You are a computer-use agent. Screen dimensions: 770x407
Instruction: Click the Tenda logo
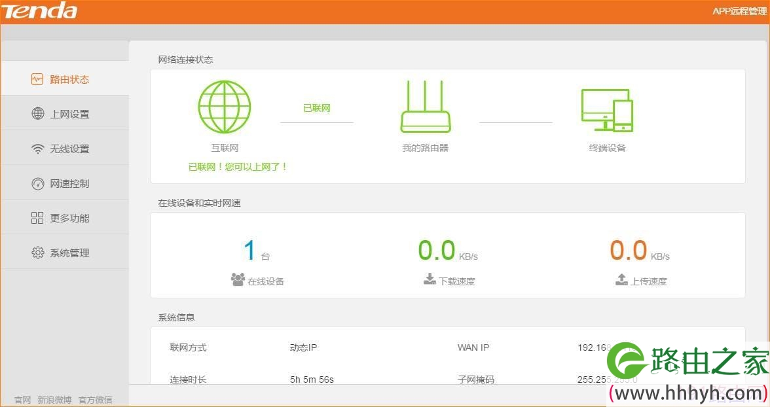39,11
